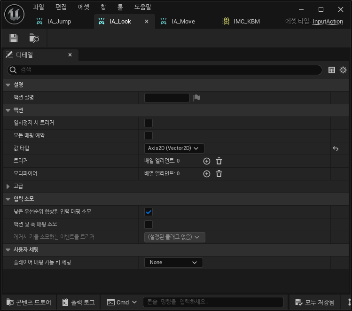
Task: Save the current asset with floppy icon
Action: (14, 38)
